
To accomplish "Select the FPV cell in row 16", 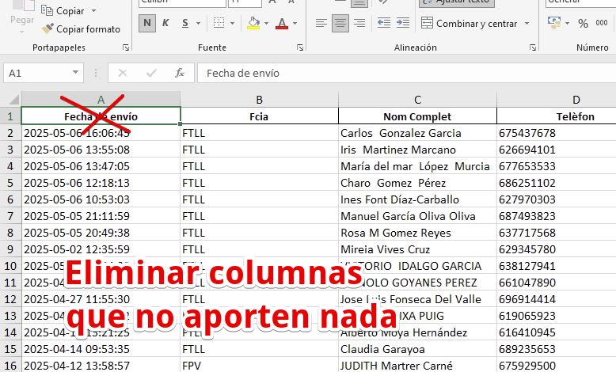I will [x=259, y=366].
